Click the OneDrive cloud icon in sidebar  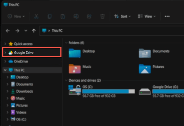point(11,61)
